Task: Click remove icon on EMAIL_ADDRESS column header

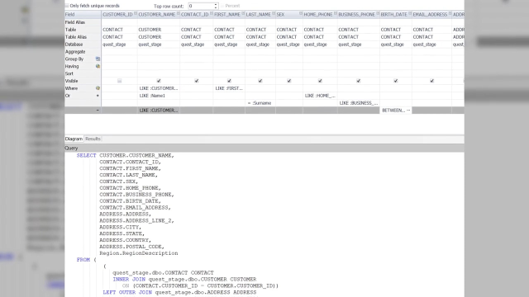Action: point(450,13)
